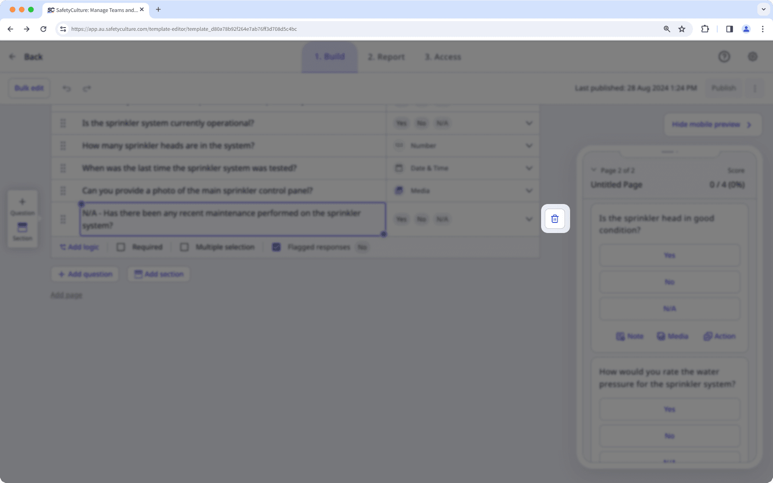Open template settings via the gear icon
The width and height of the screenshot is (773, 483).
tap(753, 56)
